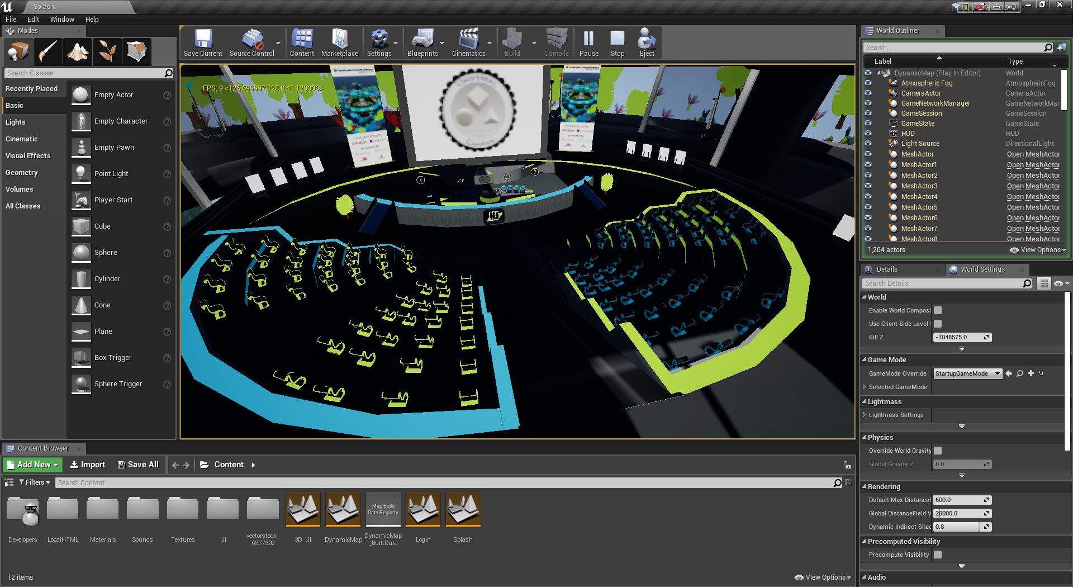Click the Empty Actor class icon
This screenshot has height=587, width=1073.
(x=81, y=95)
